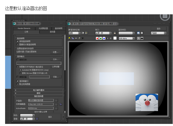Open 视口 dropdown in frame window
Screen dimensions: 173x126
point(103,33)
